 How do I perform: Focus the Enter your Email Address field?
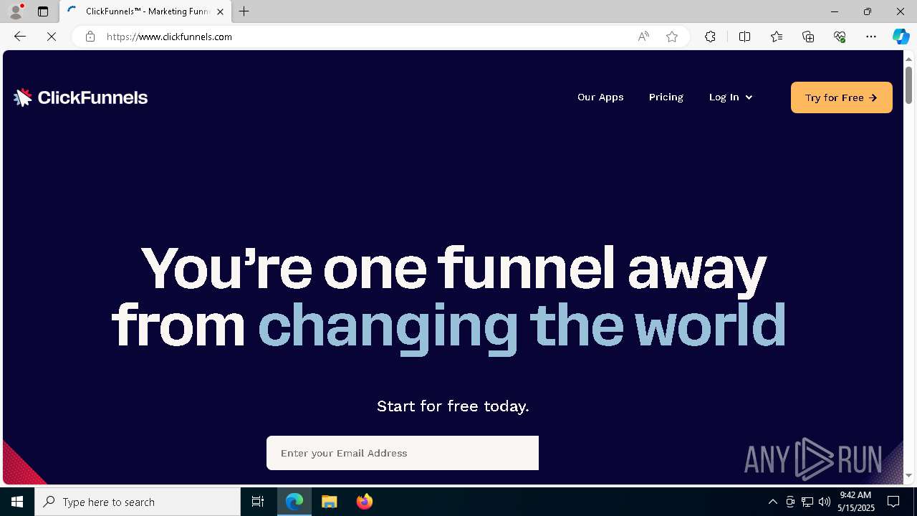[403, 453]
